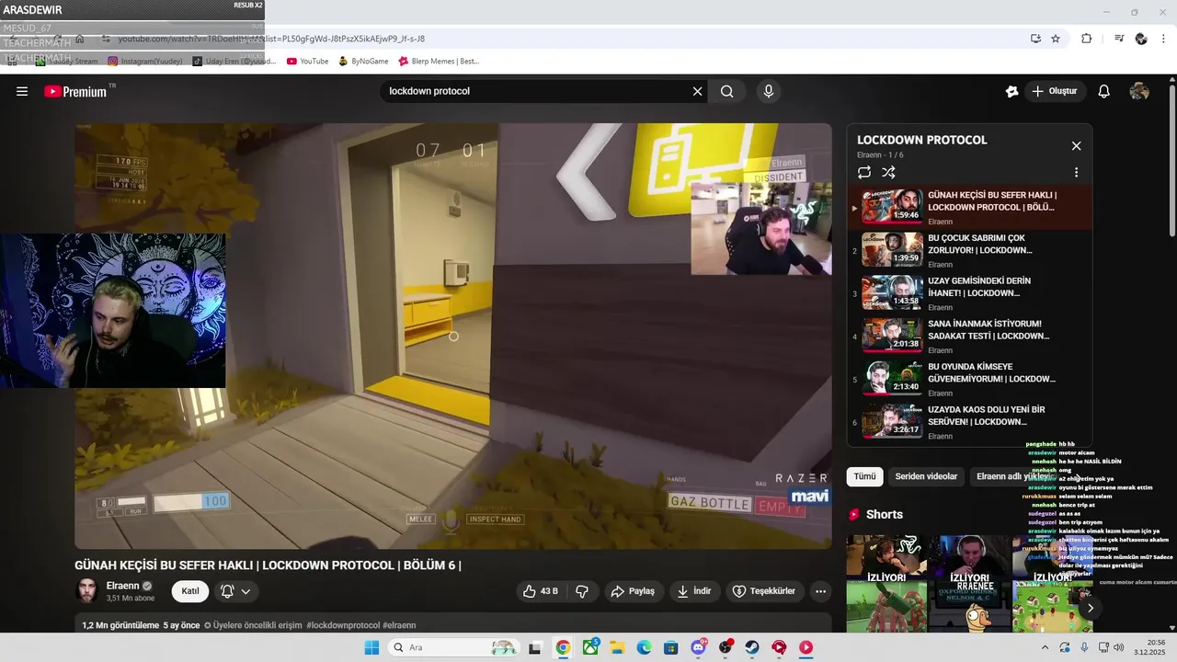The width and height of the screenshot is (1177, 662).
Task: Open File Explorer from the taskbar
Action: point(617,647)
